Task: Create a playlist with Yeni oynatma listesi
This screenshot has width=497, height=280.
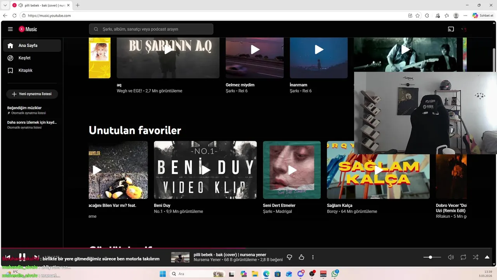Action: coord(32,94)
